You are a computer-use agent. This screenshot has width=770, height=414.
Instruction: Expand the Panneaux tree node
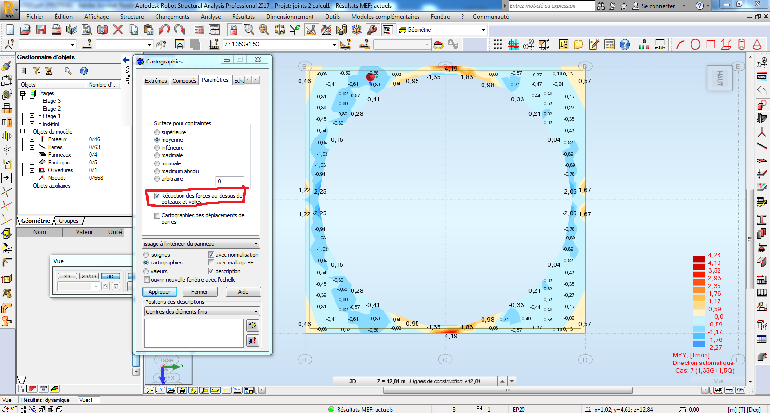32,155
